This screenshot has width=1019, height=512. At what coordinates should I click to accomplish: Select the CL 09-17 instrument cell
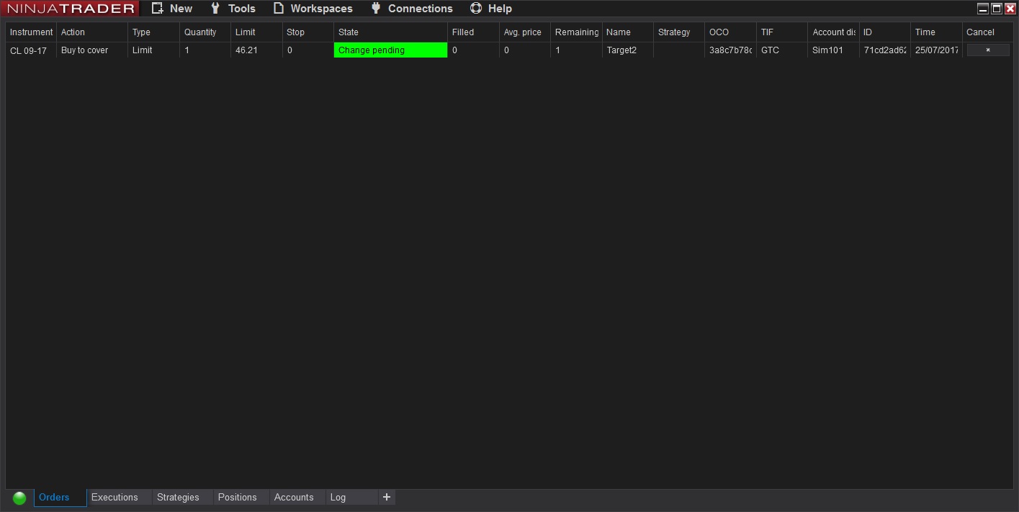pos(31,50)
